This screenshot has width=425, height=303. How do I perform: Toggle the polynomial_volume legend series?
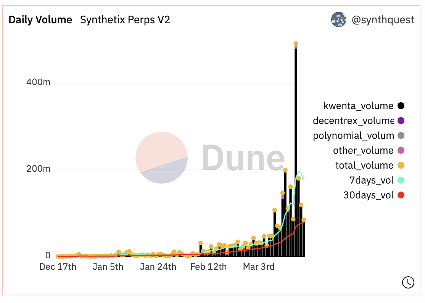pos(353,136)
